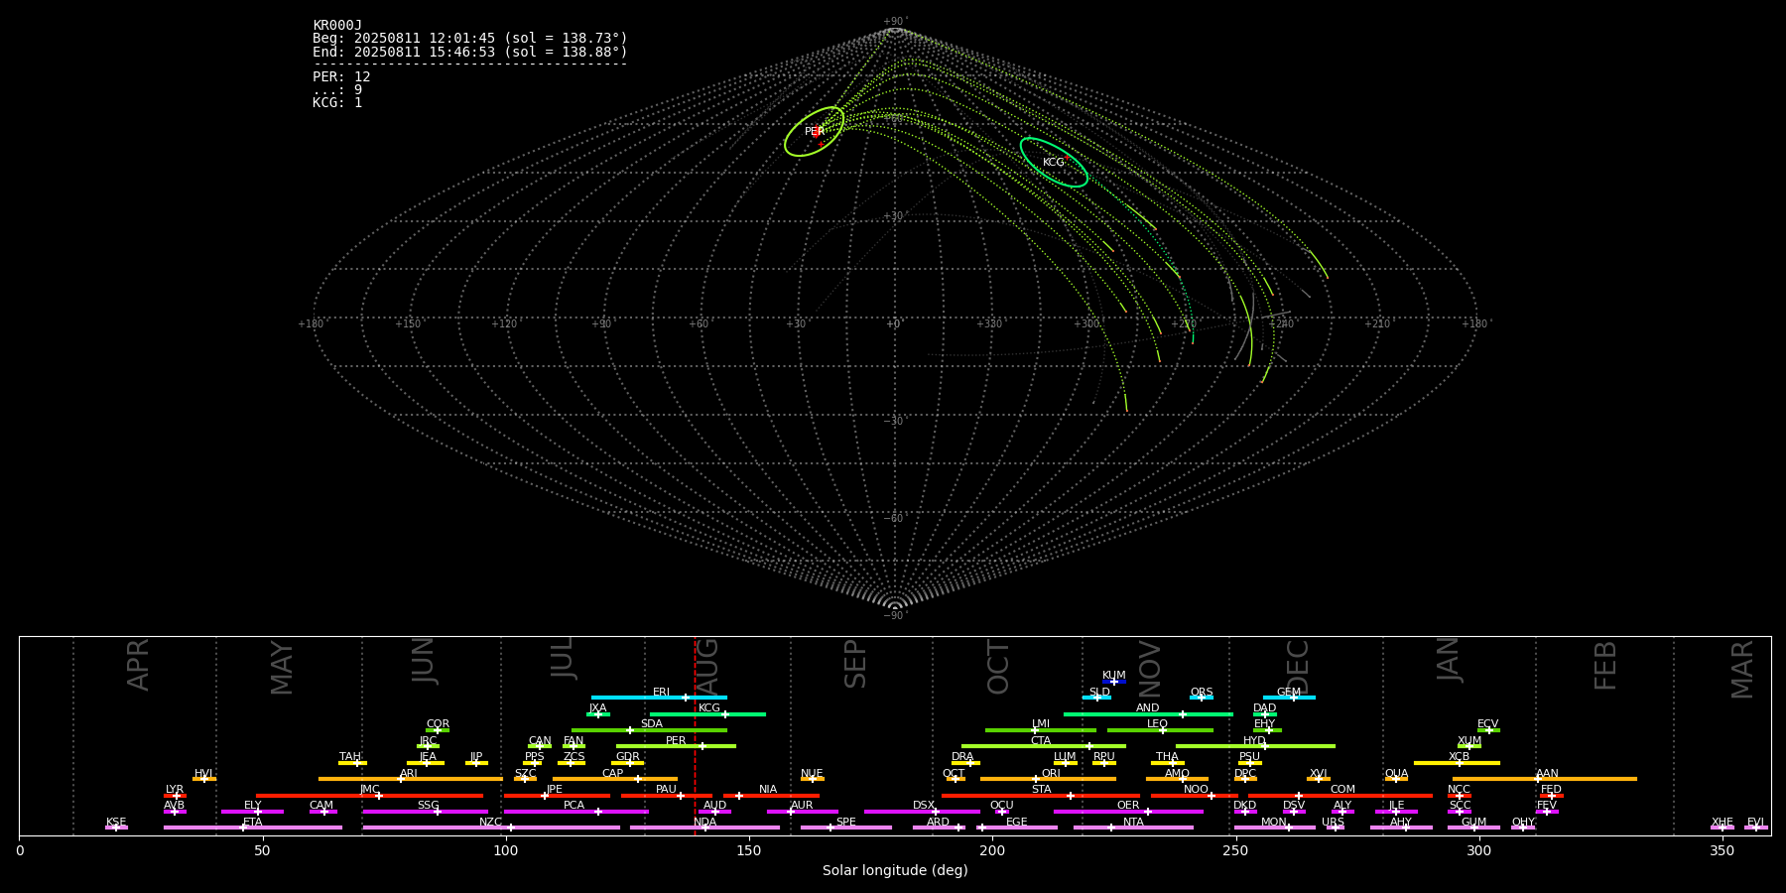Click the ORS shower bar
The image size is (1786, 893).
tap(1202, 698)
